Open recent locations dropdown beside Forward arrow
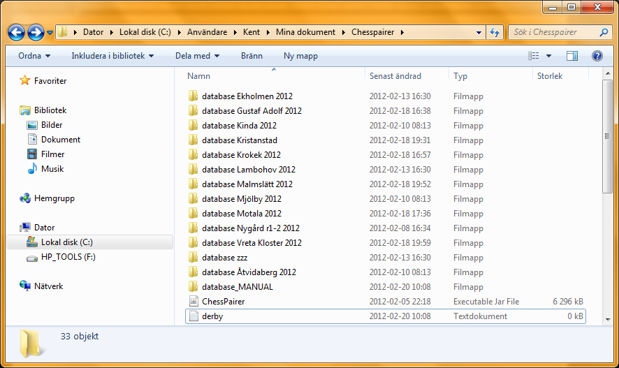This screenshot has width=619, height=368. 50,33
